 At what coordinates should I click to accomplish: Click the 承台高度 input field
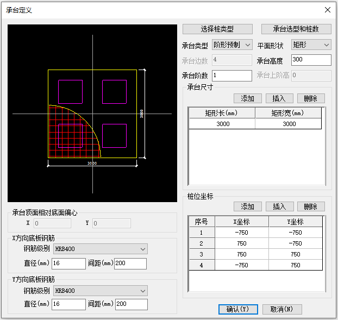311,60
